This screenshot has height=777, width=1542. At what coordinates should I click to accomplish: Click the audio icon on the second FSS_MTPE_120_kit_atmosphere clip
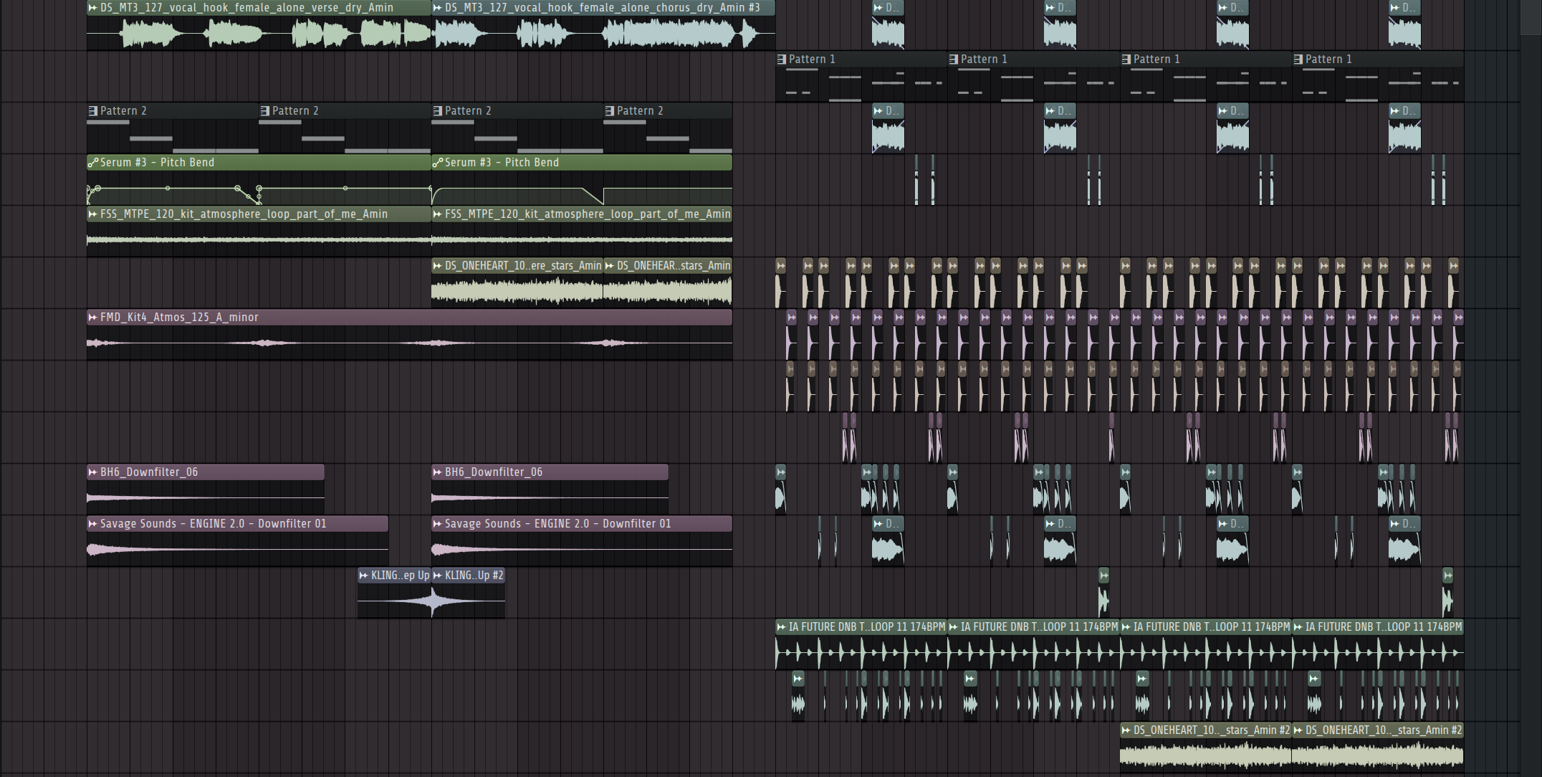coord(437,214)
